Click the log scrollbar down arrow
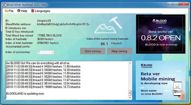Image resolution: width=191 pixels, height=105 pixels. click(130, 98)
